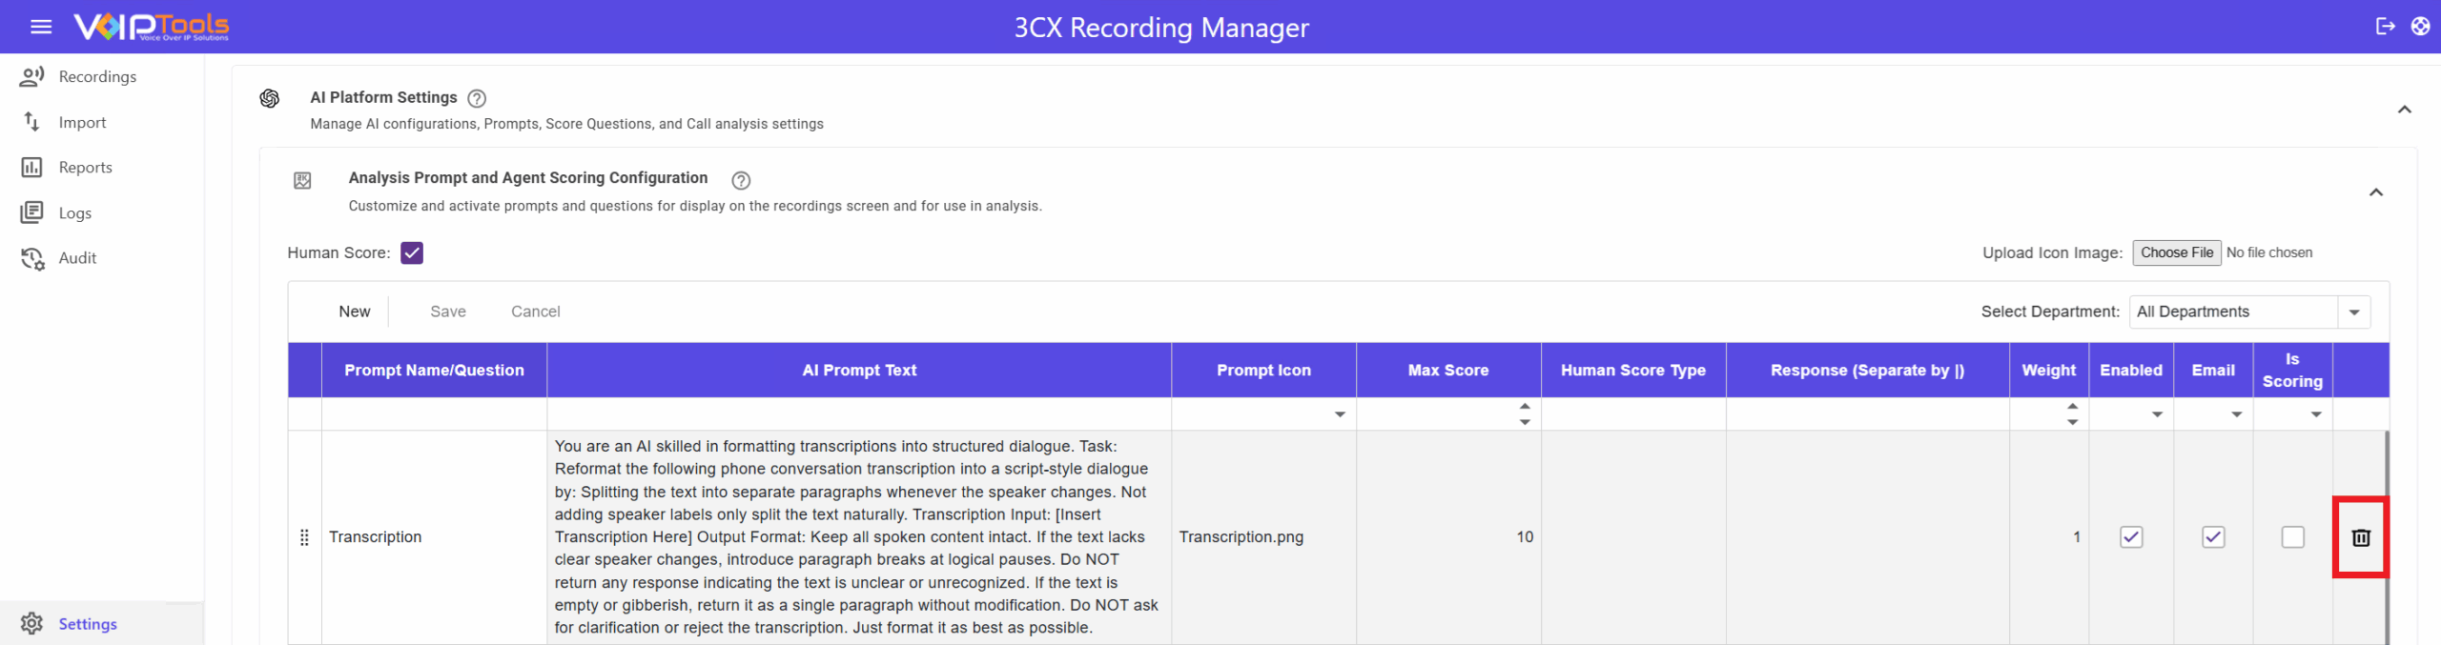Image resolution: width=2441 pixels, height=645 pixels.
Task: Sort by AI Prompt Text column
Action: pos(859,371)
